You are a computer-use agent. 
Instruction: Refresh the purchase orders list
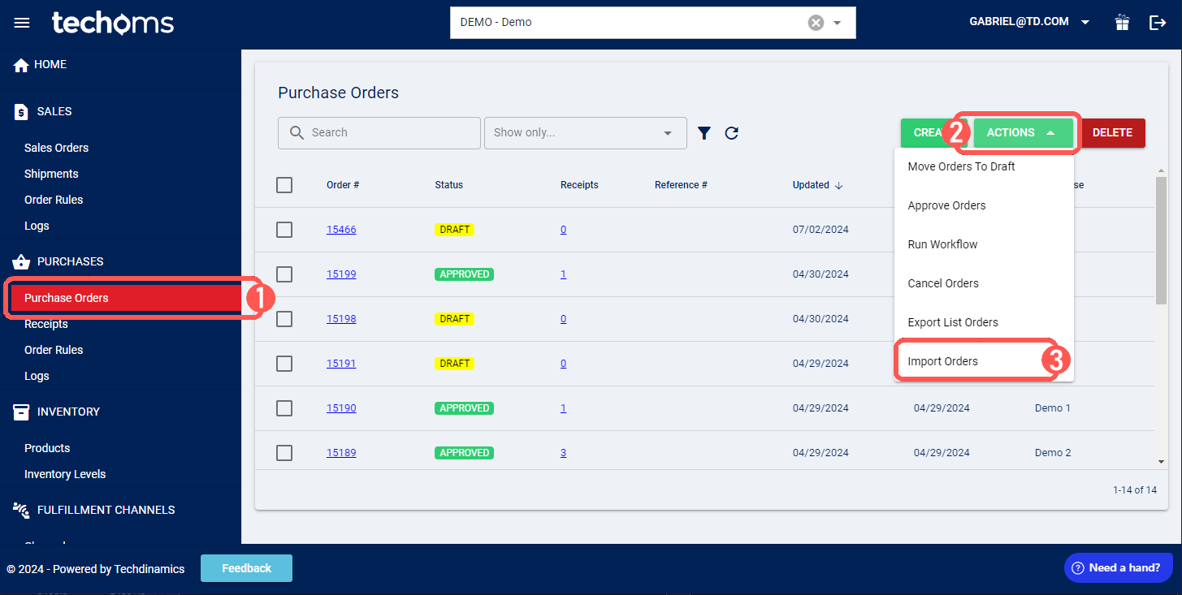click(731, 133)
